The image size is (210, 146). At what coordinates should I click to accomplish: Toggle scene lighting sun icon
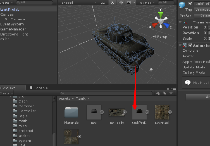113,3
